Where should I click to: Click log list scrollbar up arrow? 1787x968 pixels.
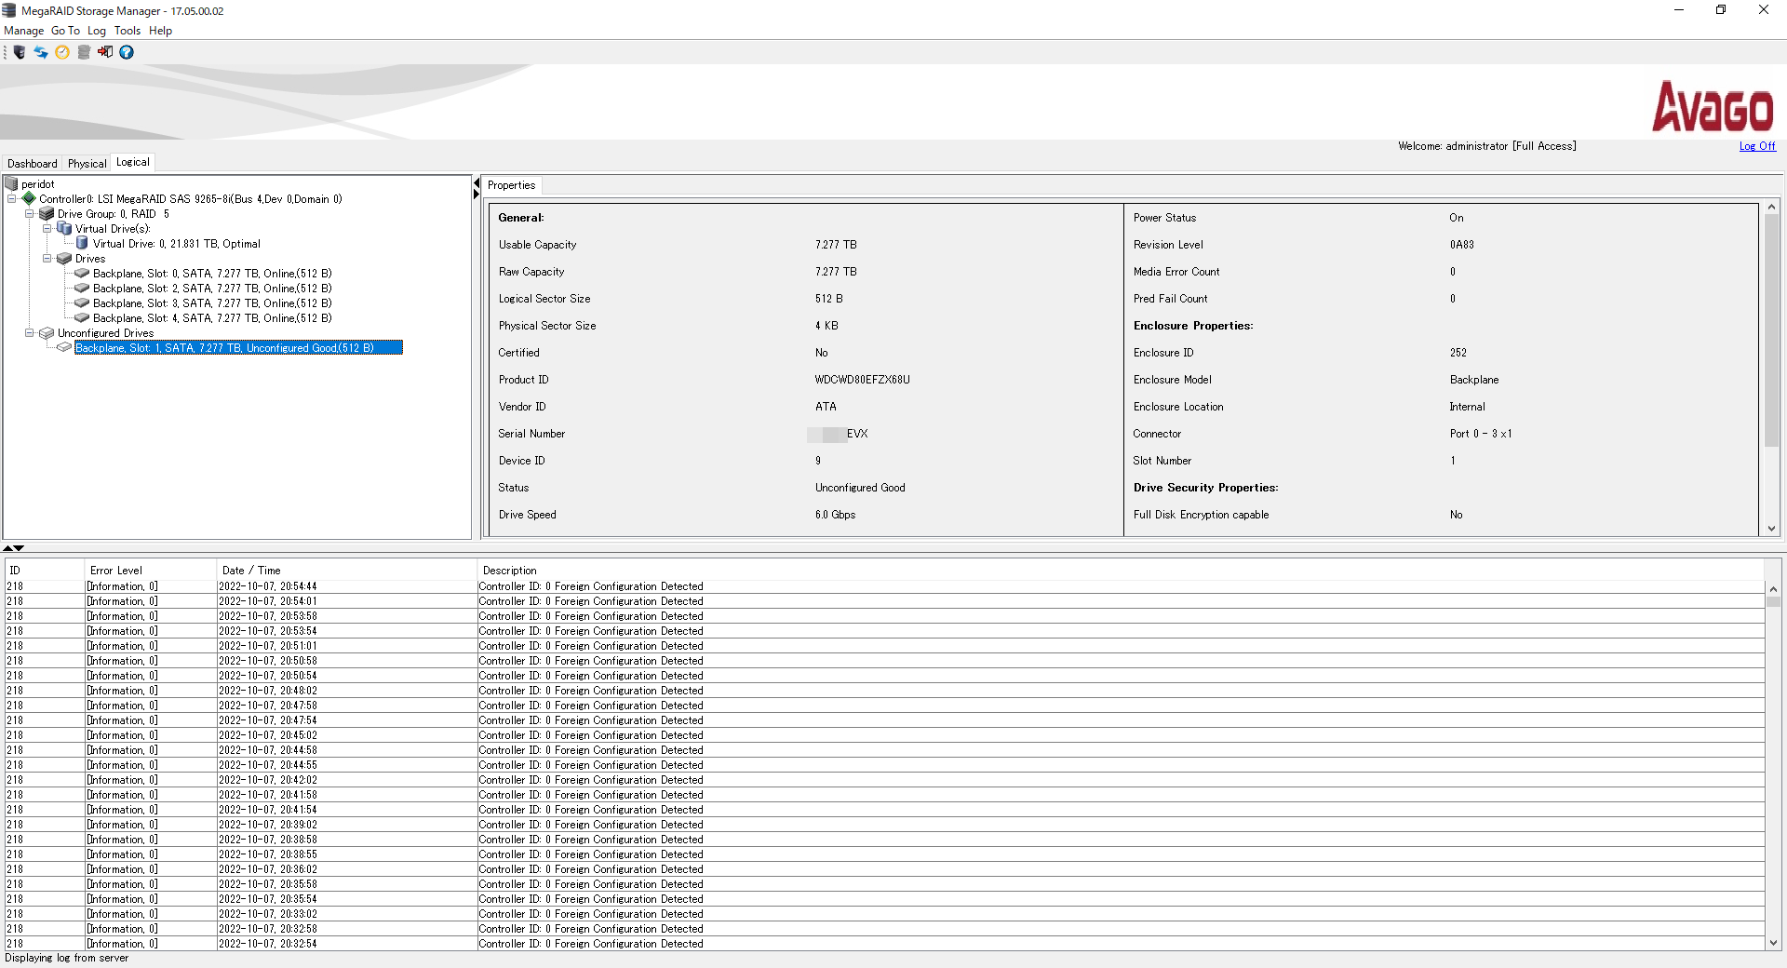coord(1773,589)
